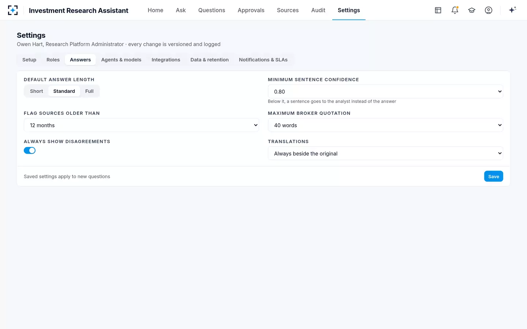Click the Save button
The width and height of the screenshot is (527, 329).
(493, 176)
